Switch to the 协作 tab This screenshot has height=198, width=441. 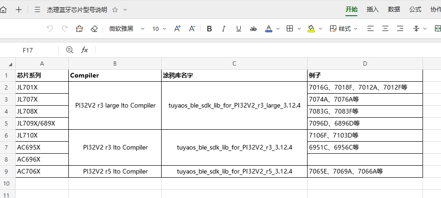[435, 9]
